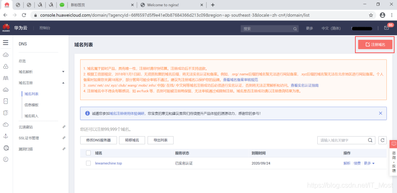Open external link icon beside 漏洞扫描
The image size is (397, 193).
tap(64, 149)
